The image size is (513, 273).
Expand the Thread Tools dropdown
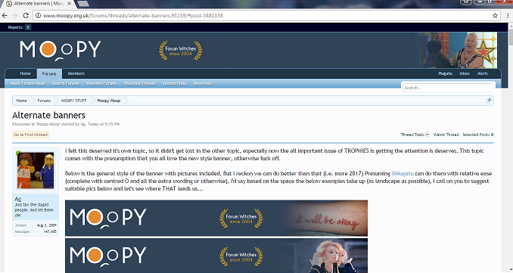(415, 135)
